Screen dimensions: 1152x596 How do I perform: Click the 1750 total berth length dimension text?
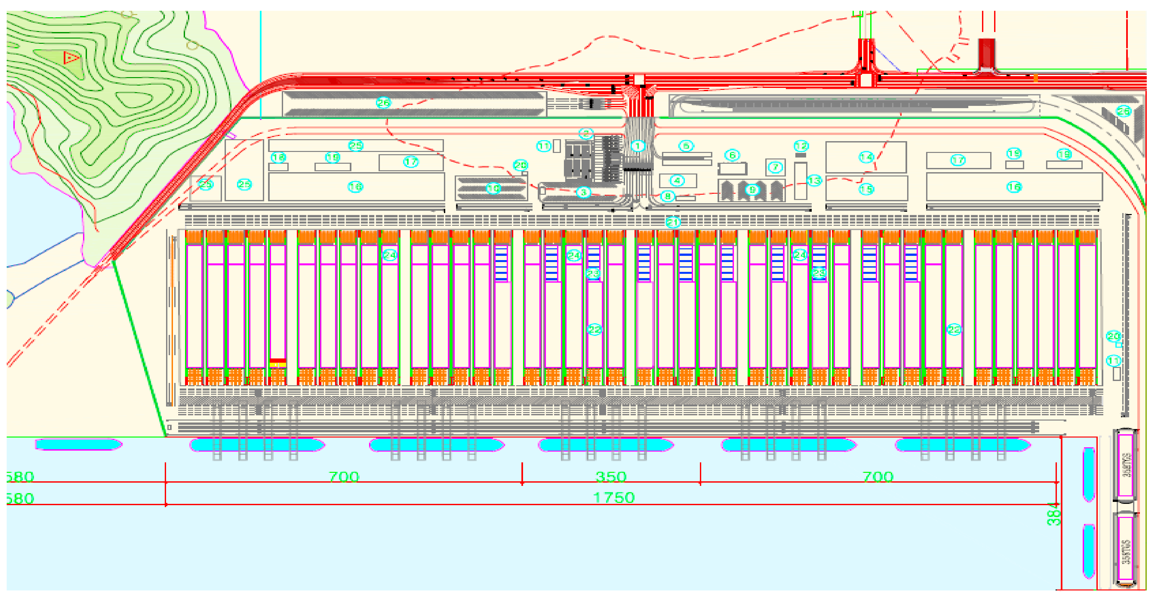click(x=614, y=498)
